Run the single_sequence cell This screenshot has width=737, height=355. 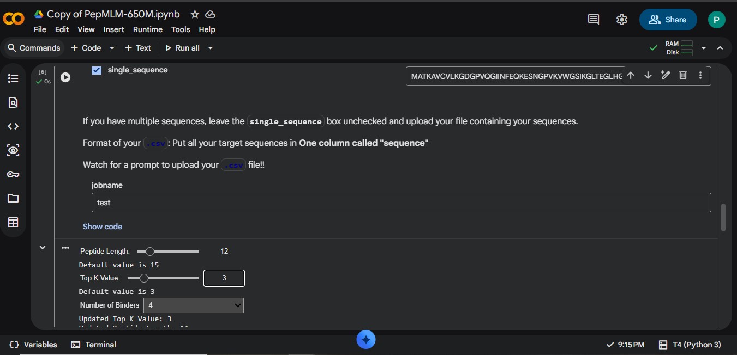[x=65, y=77]
